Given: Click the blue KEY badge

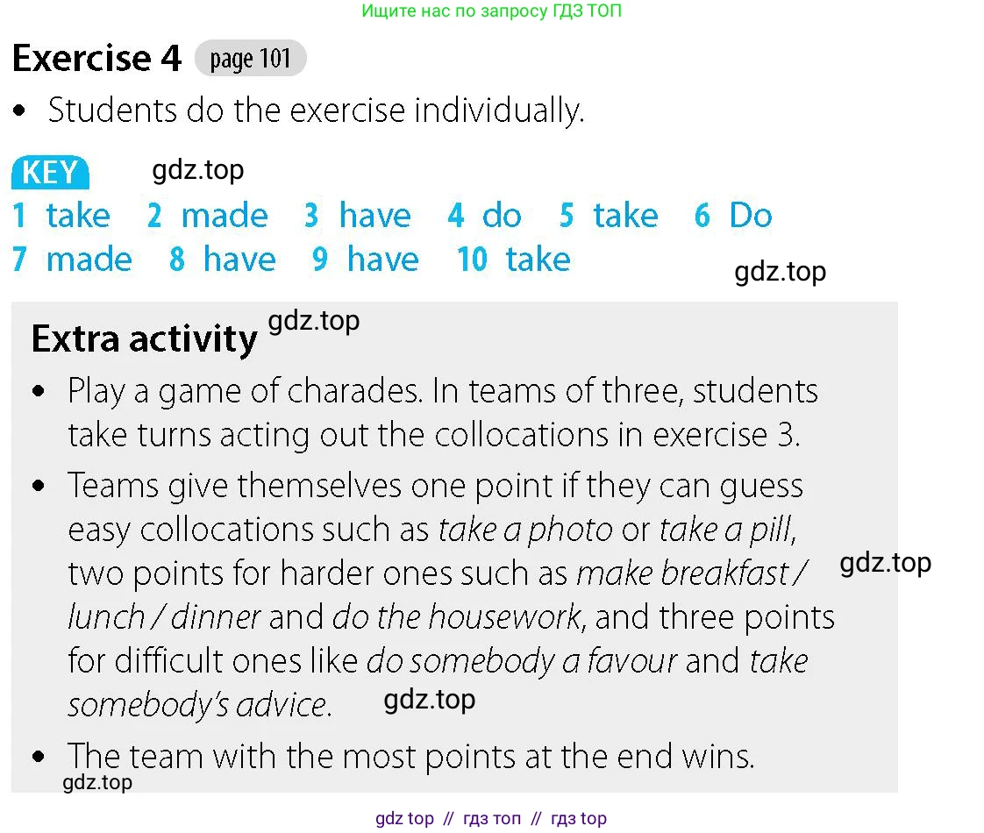Looking at the screenshot, I should [50, 173].
